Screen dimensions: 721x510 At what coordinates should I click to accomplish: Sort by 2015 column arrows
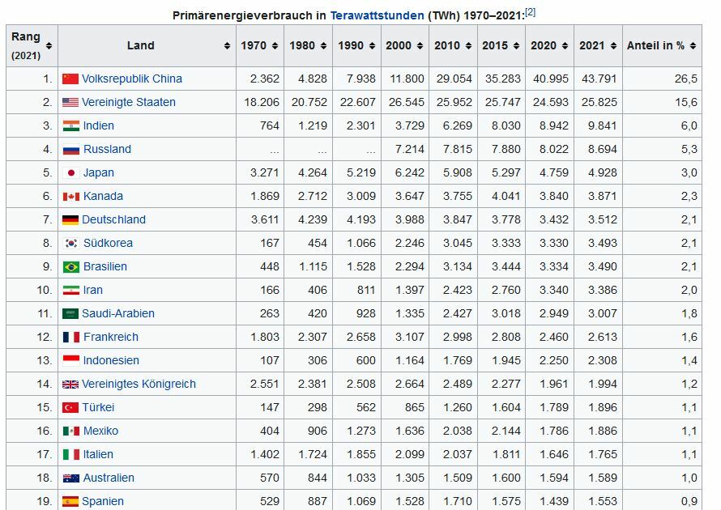516,45
